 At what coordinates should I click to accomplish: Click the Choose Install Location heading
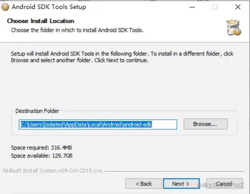40,21
